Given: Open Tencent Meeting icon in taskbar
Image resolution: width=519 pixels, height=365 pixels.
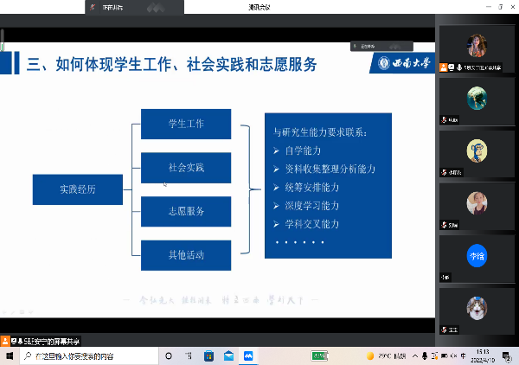Looking at the screenshot, I should tap(247, 355).
